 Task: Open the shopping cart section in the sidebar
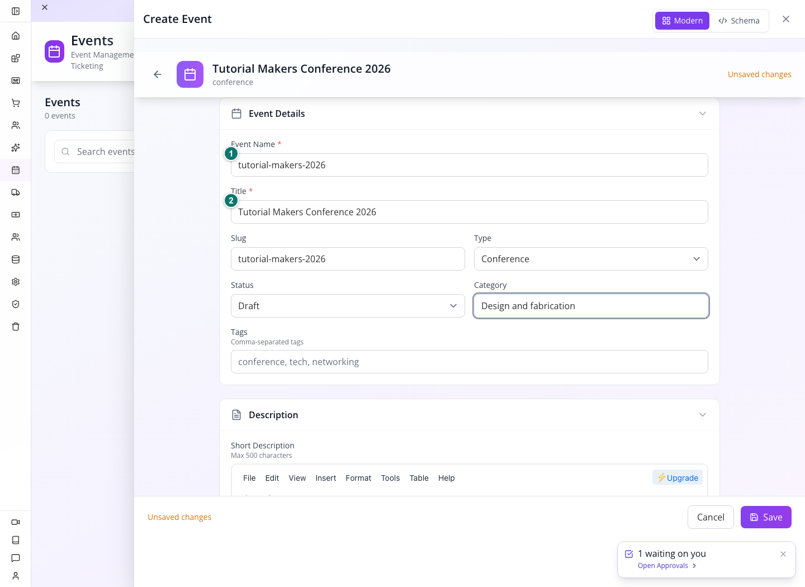16,103
